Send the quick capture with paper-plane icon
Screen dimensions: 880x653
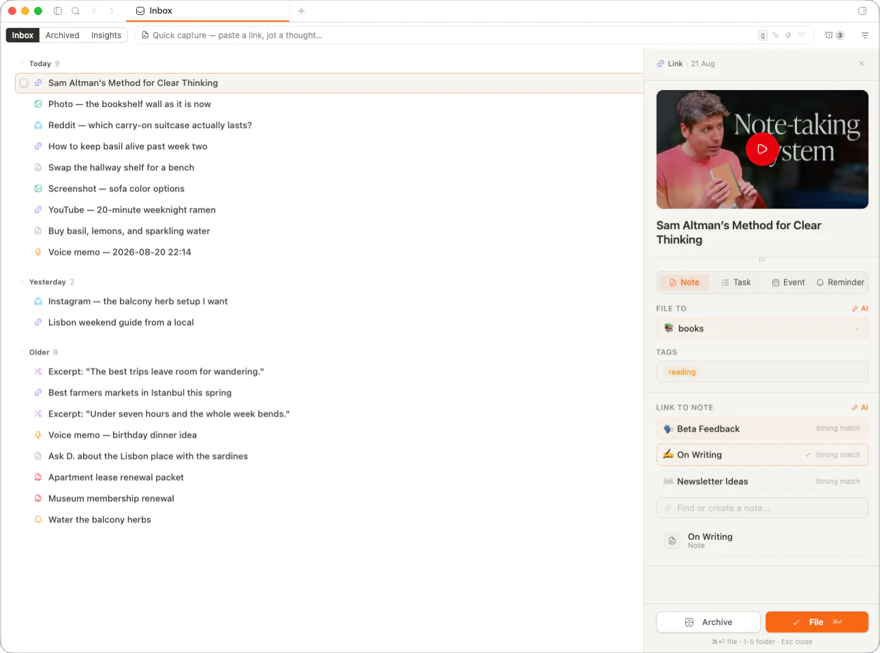click(x=802, y=35)
